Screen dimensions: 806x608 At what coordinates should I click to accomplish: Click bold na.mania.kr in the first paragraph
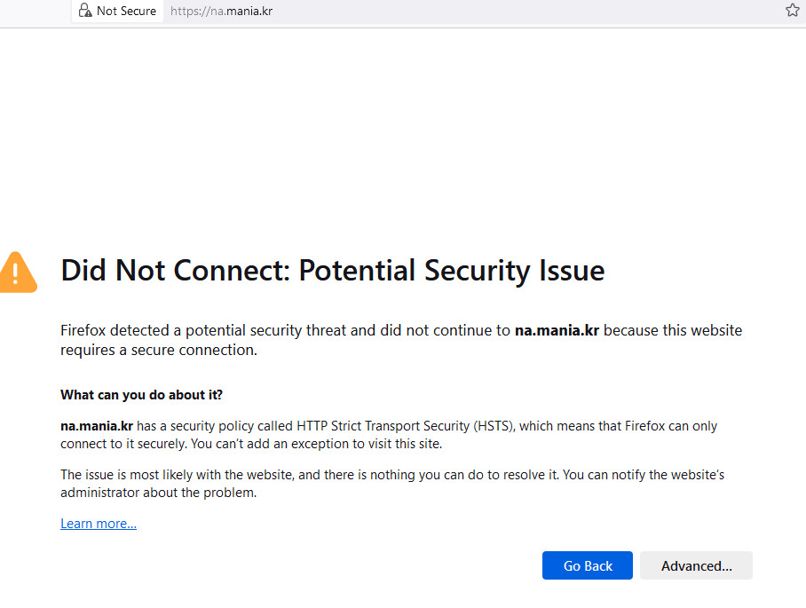[x=557, y=330]
